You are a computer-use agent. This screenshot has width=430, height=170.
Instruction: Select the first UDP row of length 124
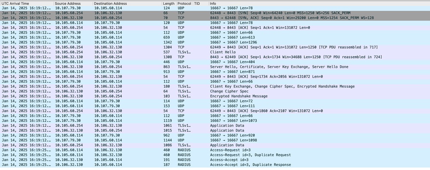(x=215, y=8)
